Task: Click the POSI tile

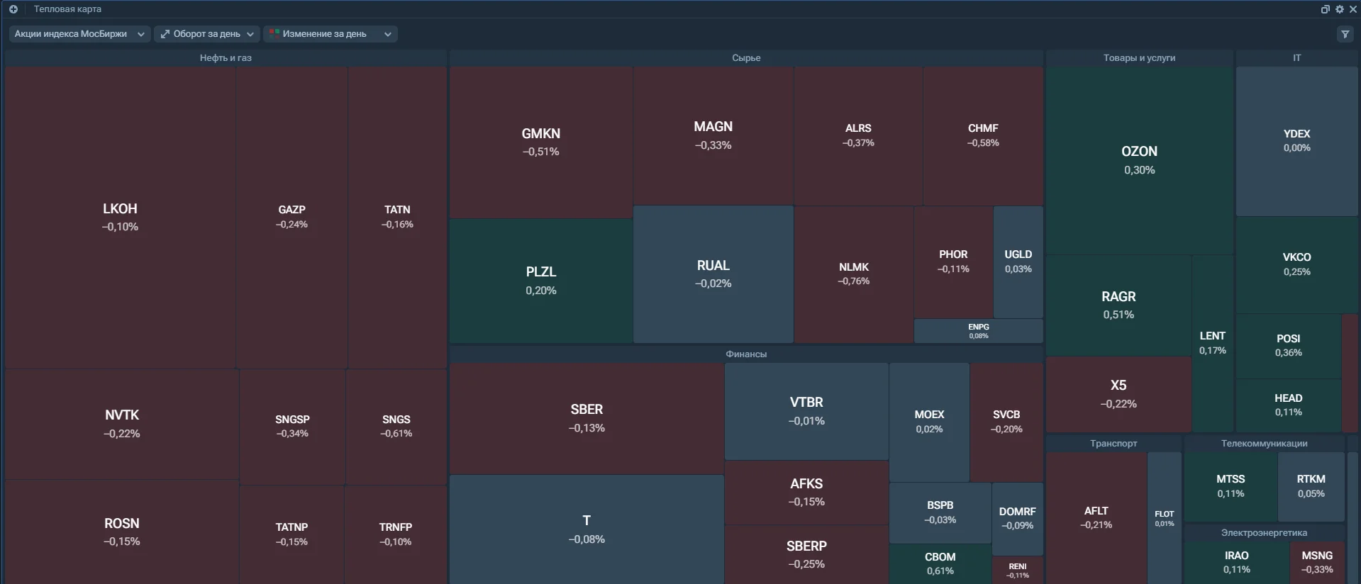Action: [1288, 346]
